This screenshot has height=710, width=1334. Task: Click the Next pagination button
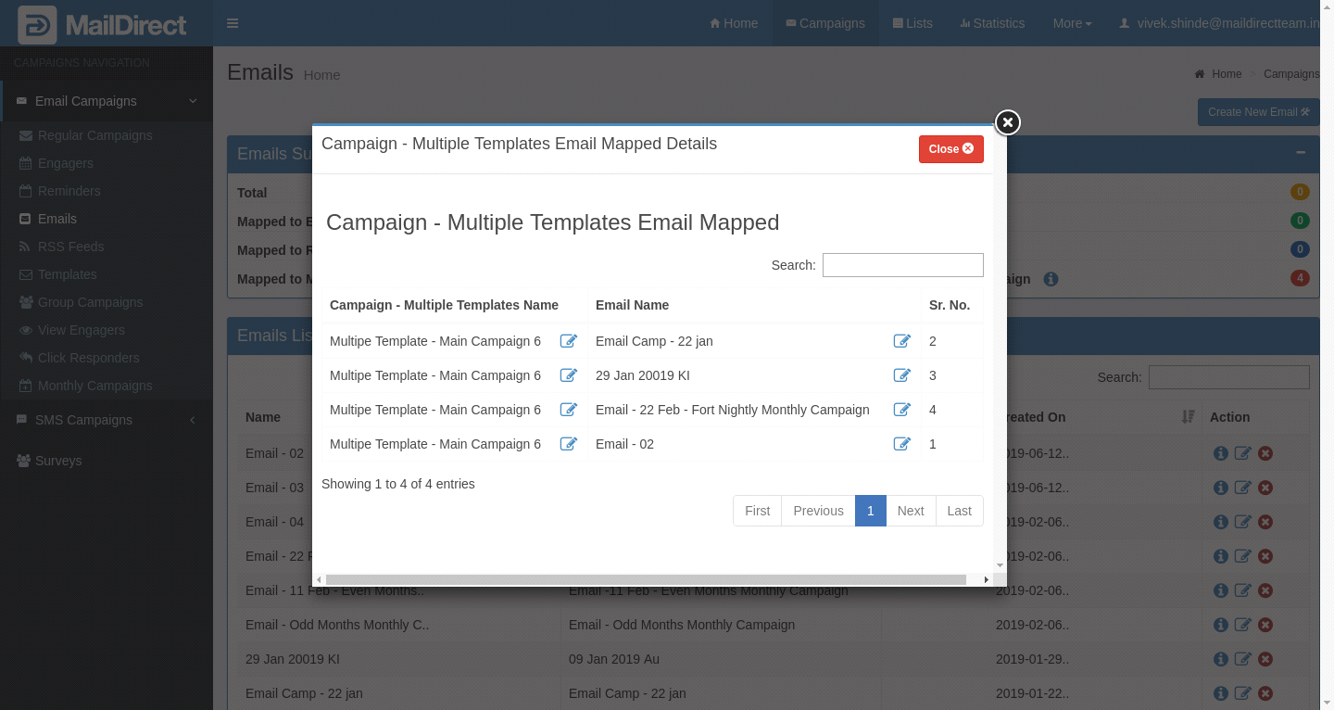[x=910, y=511]
